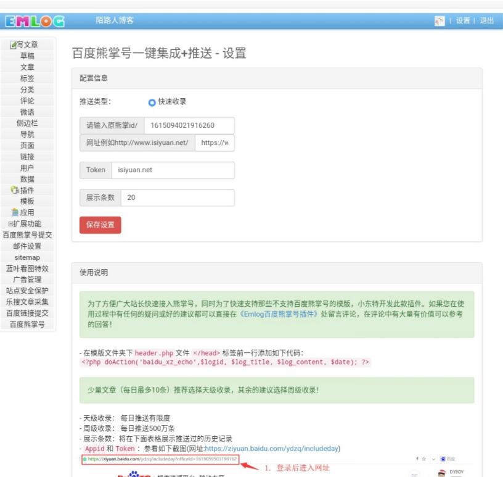
Task: Open 百度熊掌号 in sidebar
Action: [x=27, y=325]
